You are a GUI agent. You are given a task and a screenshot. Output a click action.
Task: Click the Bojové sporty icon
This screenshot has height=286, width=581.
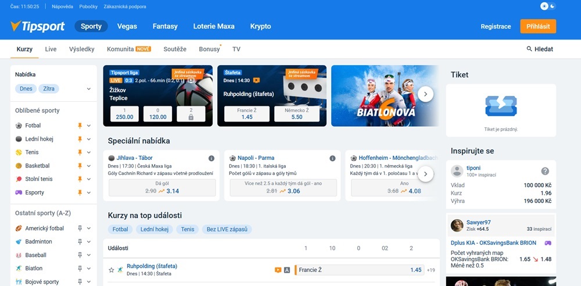click(x=19, y=282)
